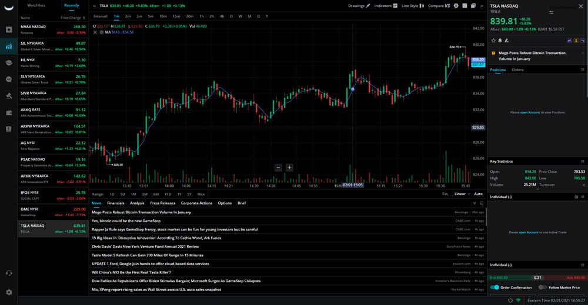Screen dimensions: 588x305
Task: Open the Options tab
Action: [225, 203]
